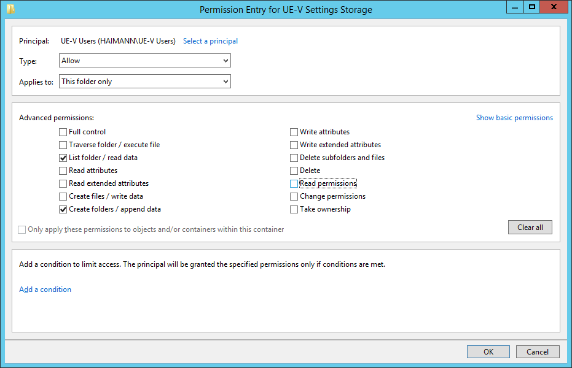Switch to Show basic permissions
Image resolution: width=572 pixels, height=368 pixels.
coord(514,118)
